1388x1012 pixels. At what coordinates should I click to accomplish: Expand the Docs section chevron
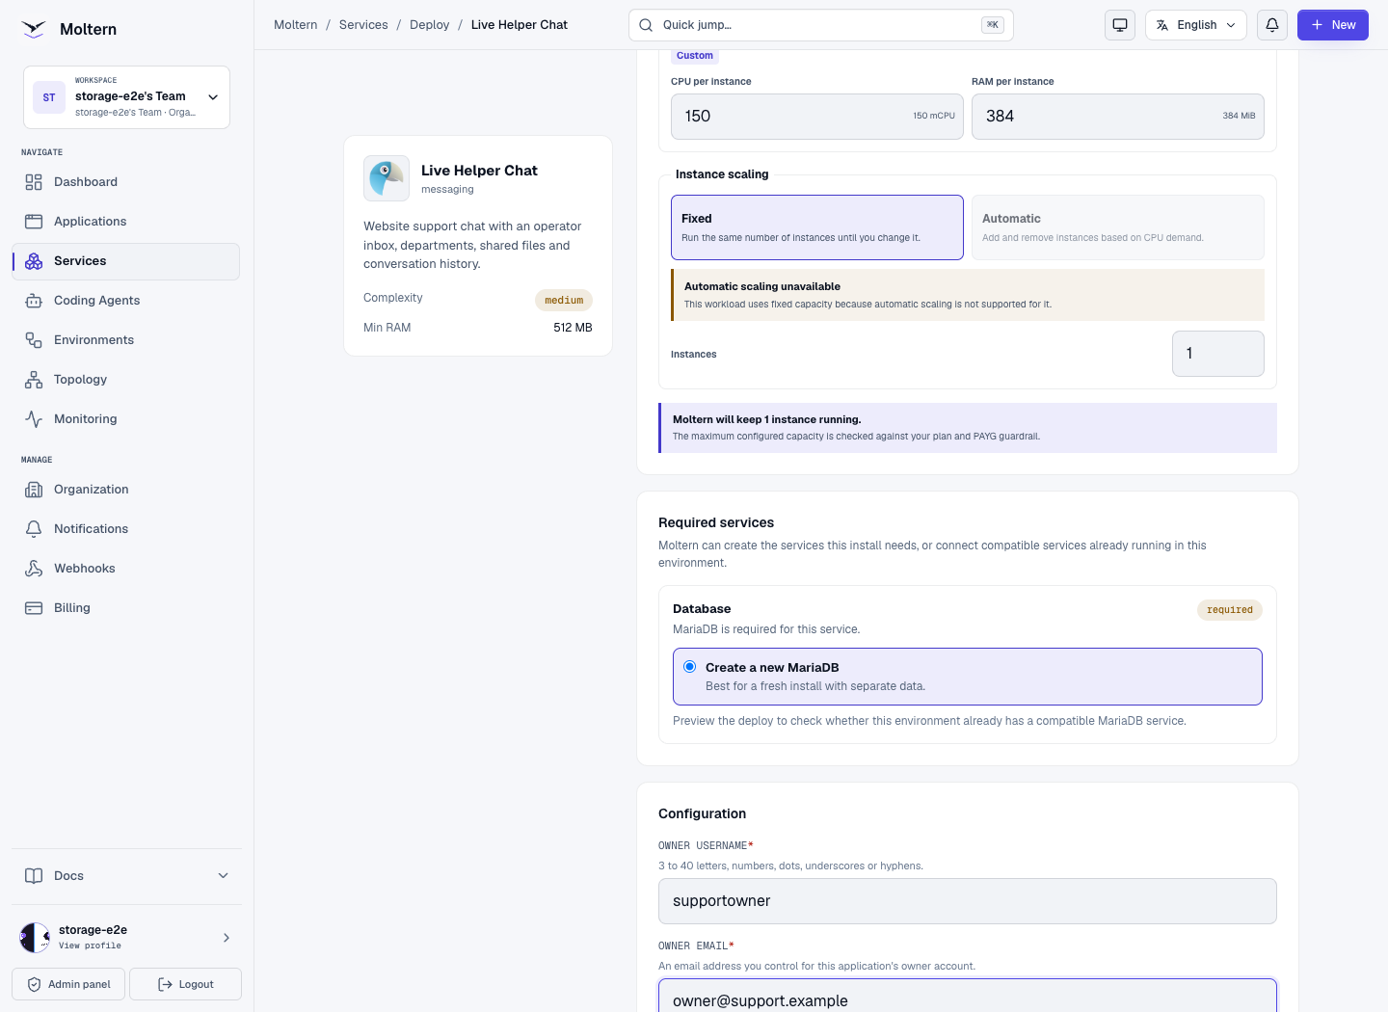[x=223, y=876]
